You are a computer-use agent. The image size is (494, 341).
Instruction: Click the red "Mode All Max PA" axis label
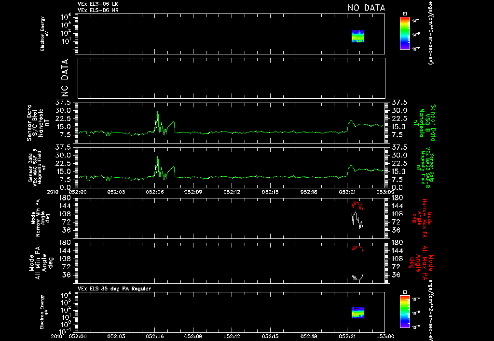[422, 262]
